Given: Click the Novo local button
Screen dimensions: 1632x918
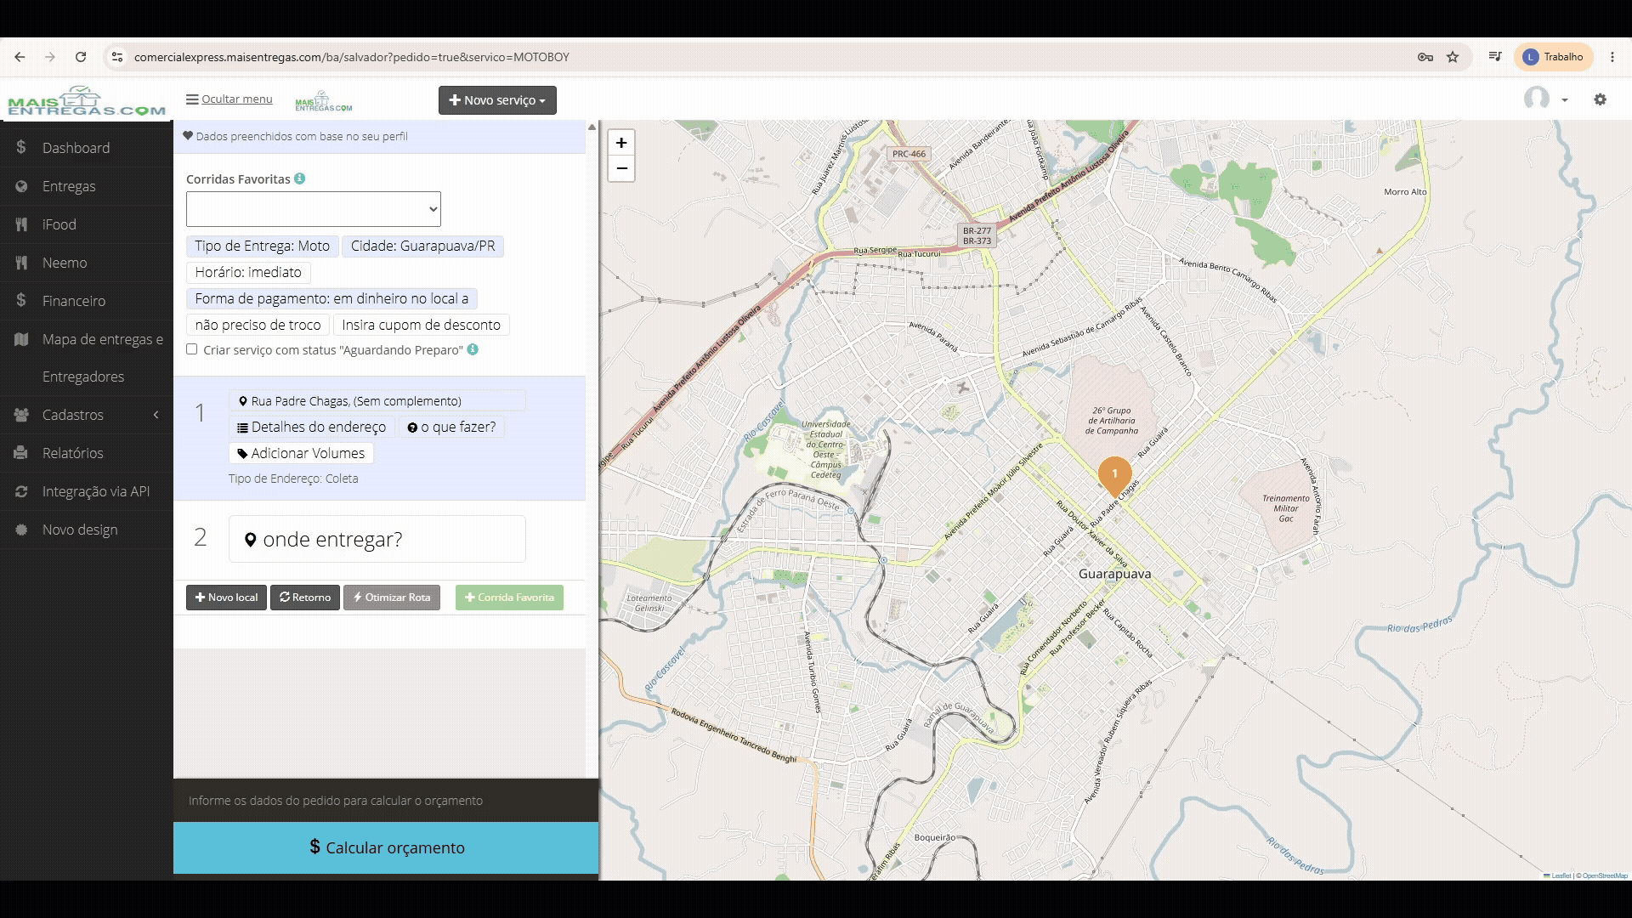Looking at the screenshot, I should [x=226, y=598].
